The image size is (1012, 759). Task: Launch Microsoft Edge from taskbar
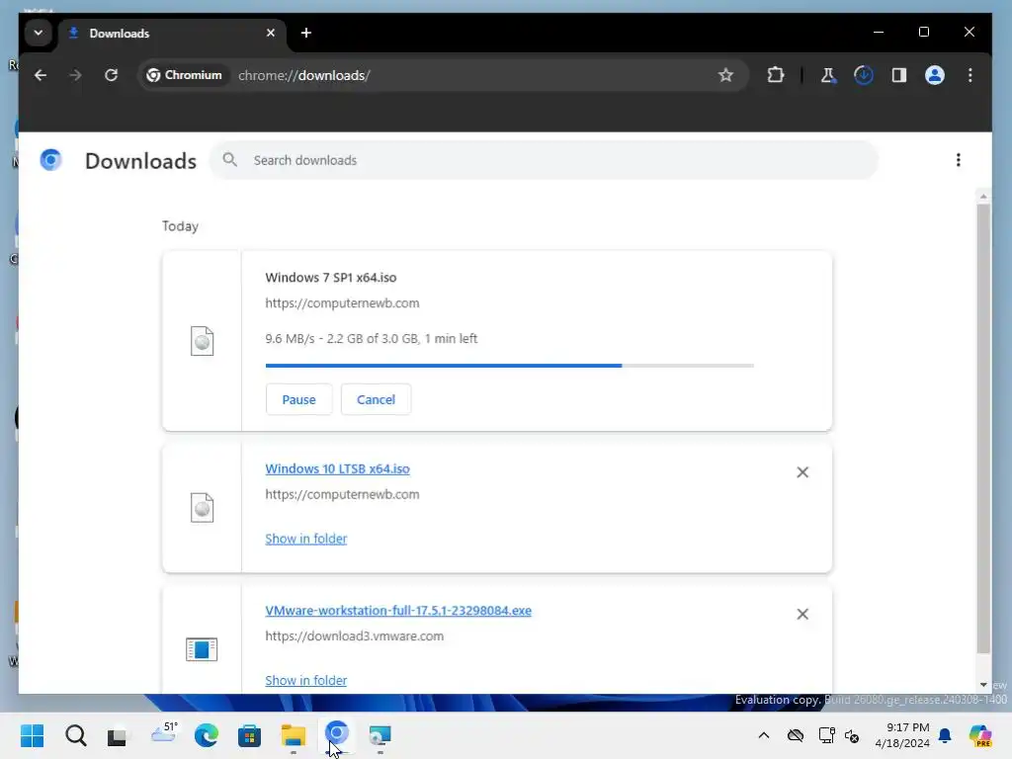tap(207, 735)
